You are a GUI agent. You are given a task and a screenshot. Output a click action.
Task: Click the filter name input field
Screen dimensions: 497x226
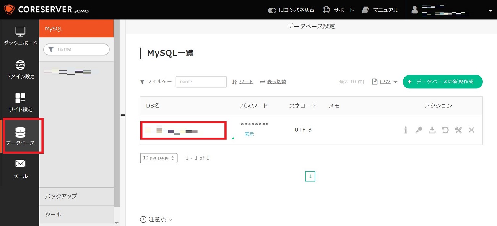tap(201, 82)
